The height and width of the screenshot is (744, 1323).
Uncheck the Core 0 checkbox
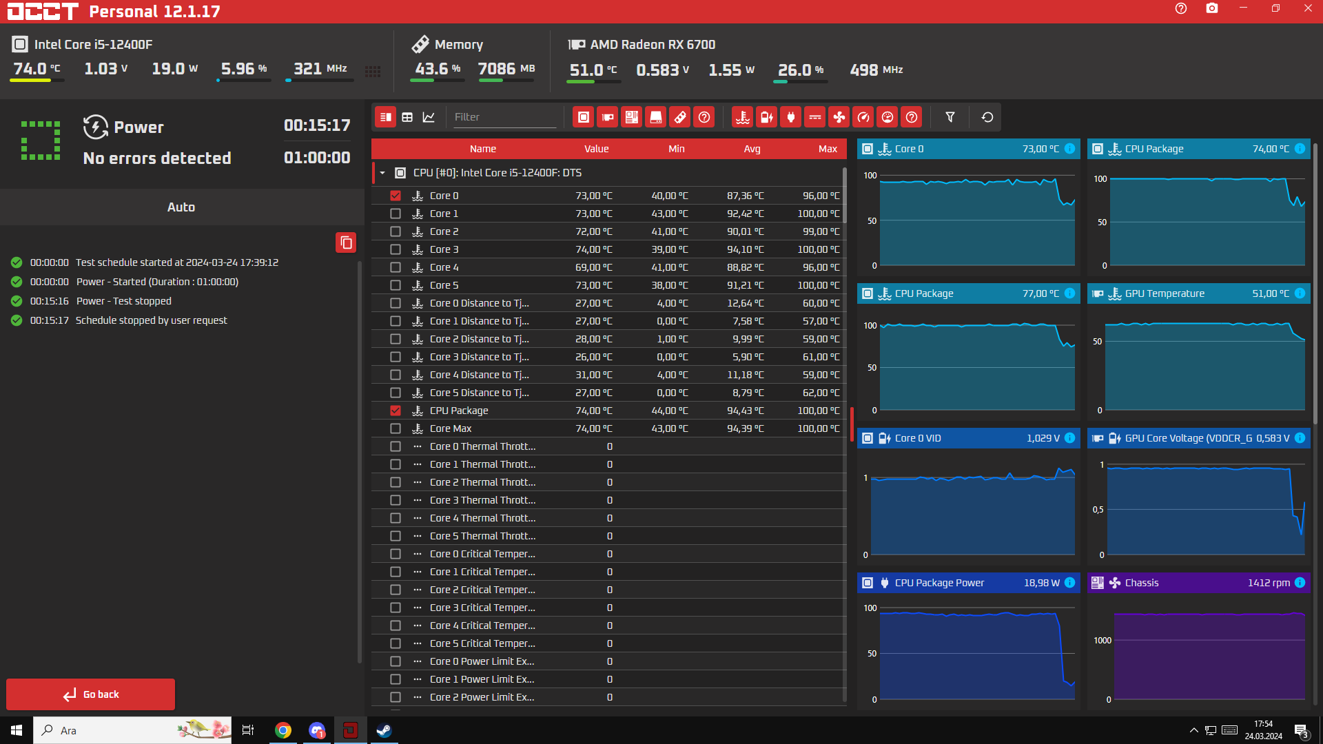[x=396, y=196]
